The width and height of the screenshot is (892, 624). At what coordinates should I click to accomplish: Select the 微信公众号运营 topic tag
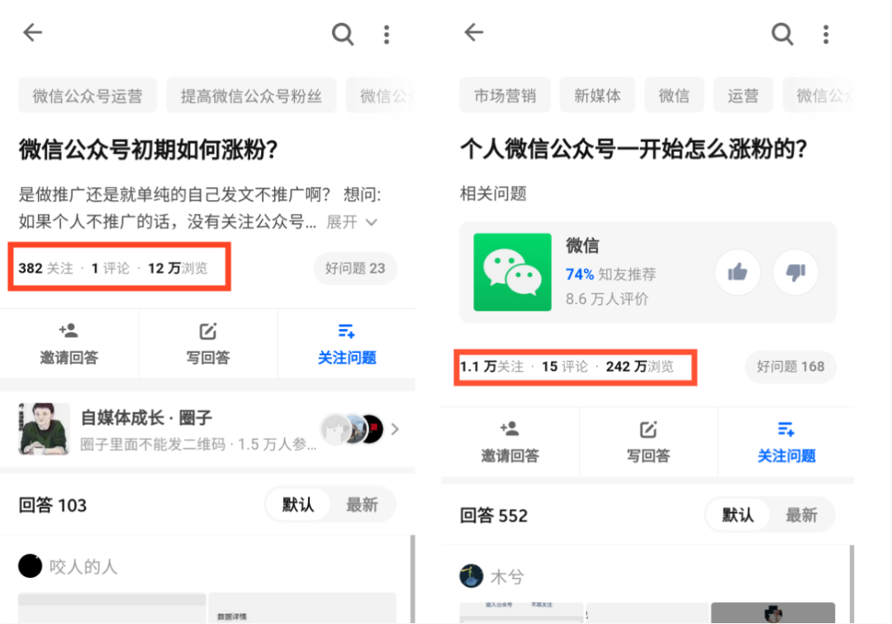coord(87,95)
